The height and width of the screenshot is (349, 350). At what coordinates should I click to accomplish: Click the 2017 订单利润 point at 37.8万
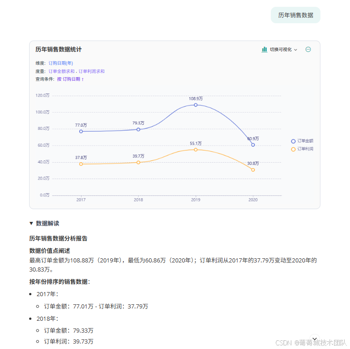(81, 164)
